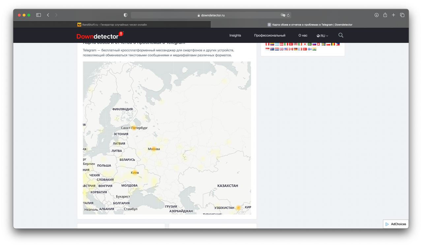Select the Germany flag
Viewport: 422px width, 246px height.
click(x=296, y=49)
